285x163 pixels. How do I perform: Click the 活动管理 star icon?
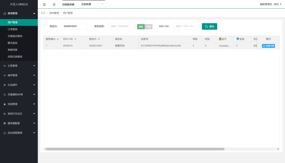coord(4,104)
